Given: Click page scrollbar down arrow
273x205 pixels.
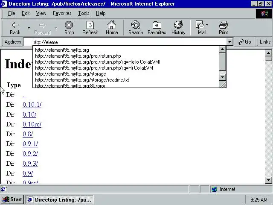Looking at the screenshot, I should point(269,180).
